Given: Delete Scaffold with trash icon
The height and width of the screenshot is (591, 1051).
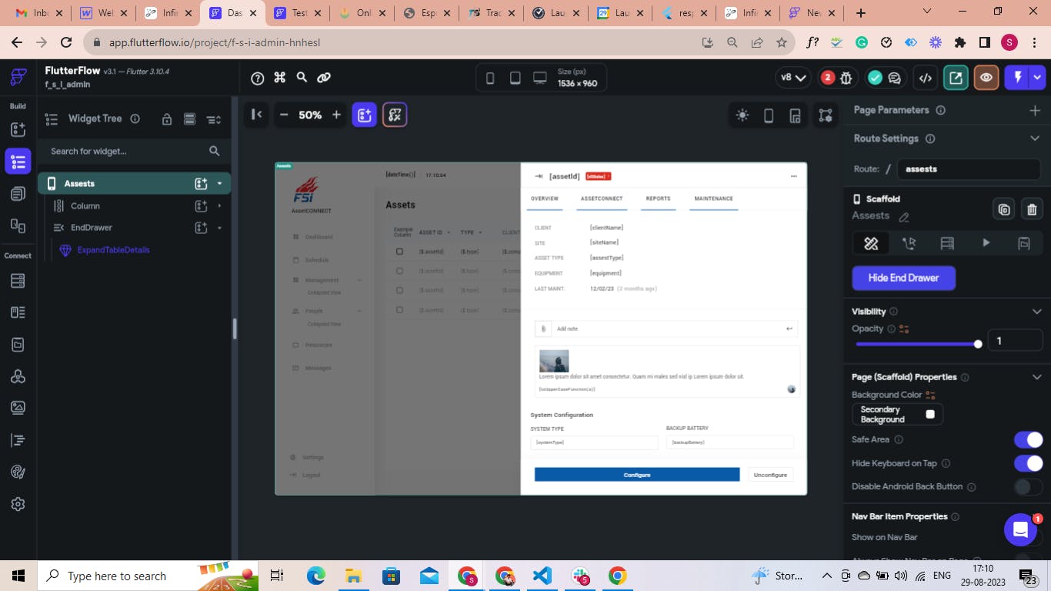Looking at the screenshot, I should tap(1032, 209).
